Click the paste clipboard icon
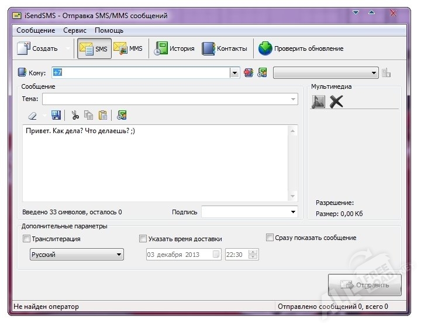The width and height of the screenshot is (421, 327). click(102, 115)
